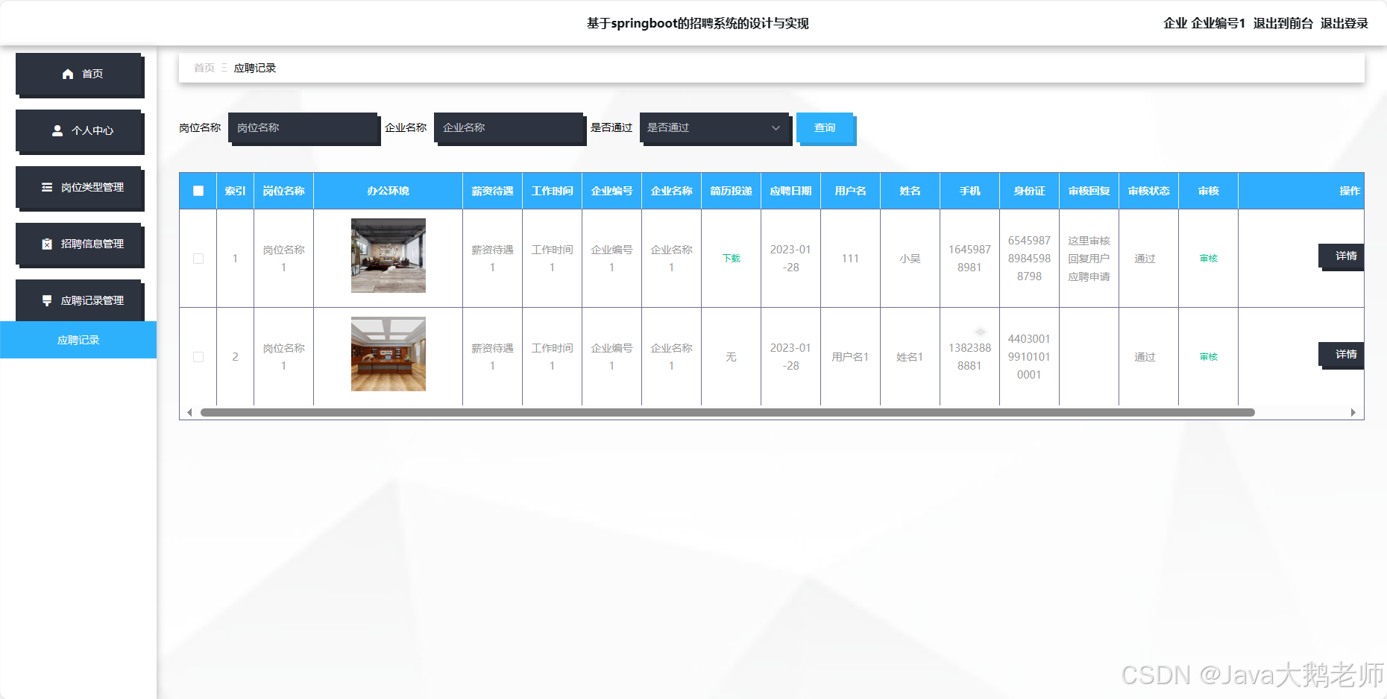Click the 查询 search button
This screenshot has width=1387, height=699.
(x=825, y=127)
